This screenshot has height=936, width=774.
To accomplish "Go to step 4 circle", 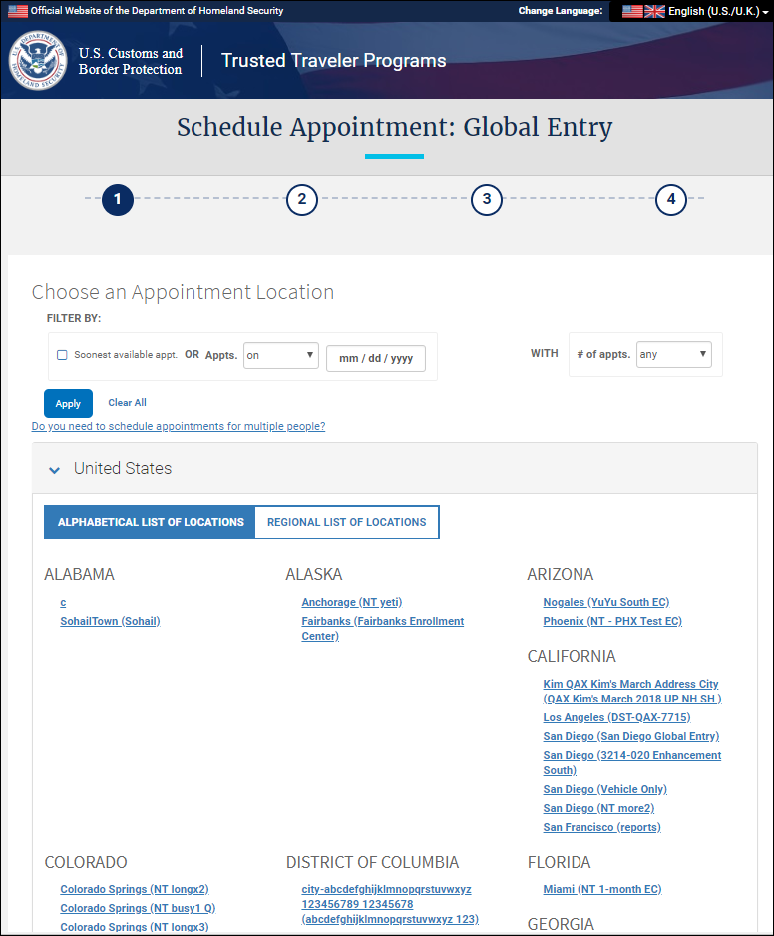I will 670,199.
